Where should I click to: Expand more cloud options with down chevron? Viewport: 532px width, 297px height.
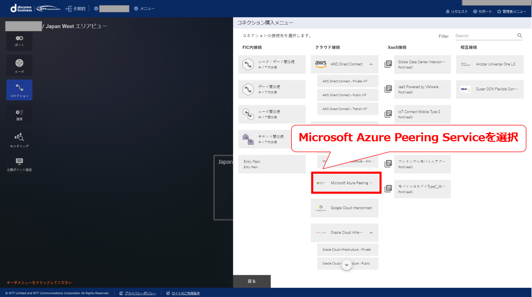[347, 265]
